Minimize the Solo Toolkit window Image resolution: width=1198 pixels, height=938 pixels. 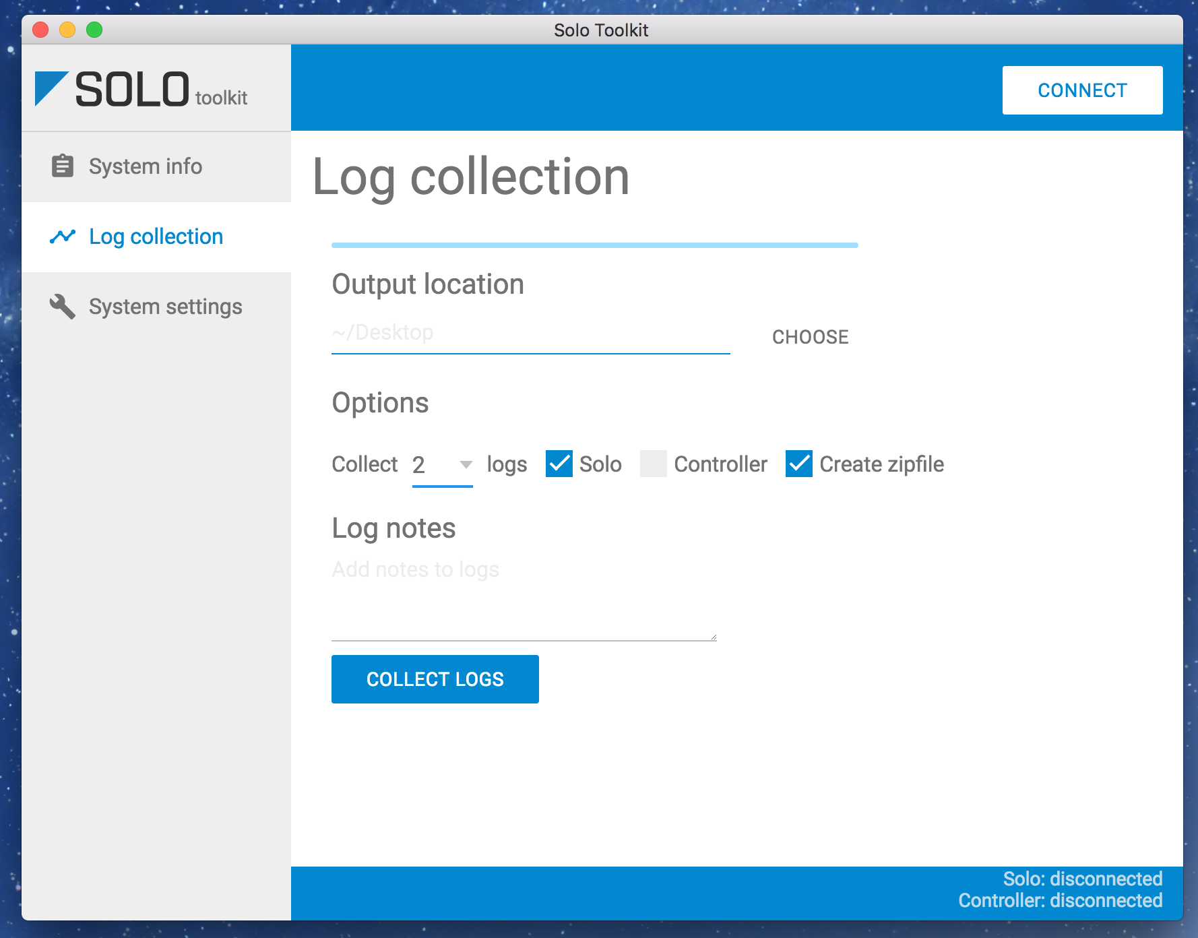click(x=67, y=30)
